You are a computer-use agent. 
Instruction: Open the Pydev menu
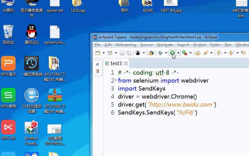(215, 45)
